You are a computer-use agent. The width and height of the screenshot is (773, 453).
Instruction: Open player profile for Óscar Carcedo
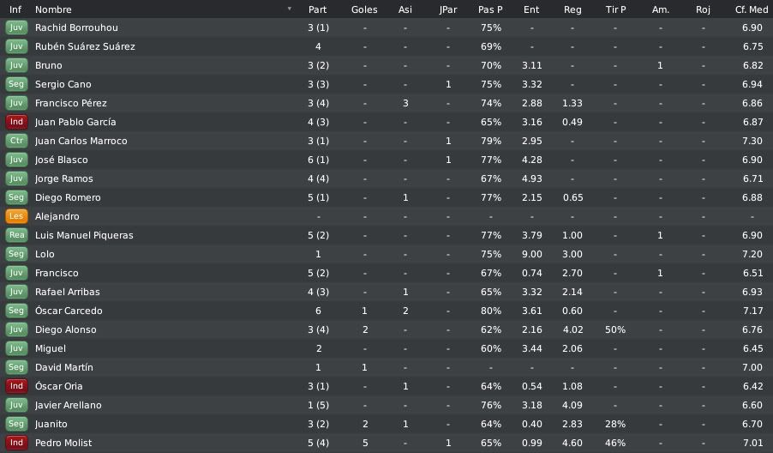[x=69, y=311]
